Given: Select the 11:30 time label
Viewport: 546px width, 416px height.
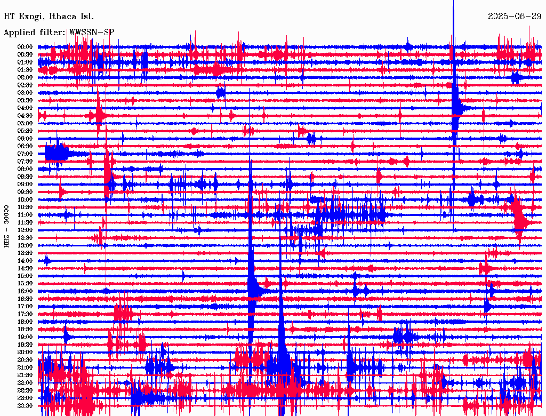Looking at the screenshot, I should pos(25,222).
